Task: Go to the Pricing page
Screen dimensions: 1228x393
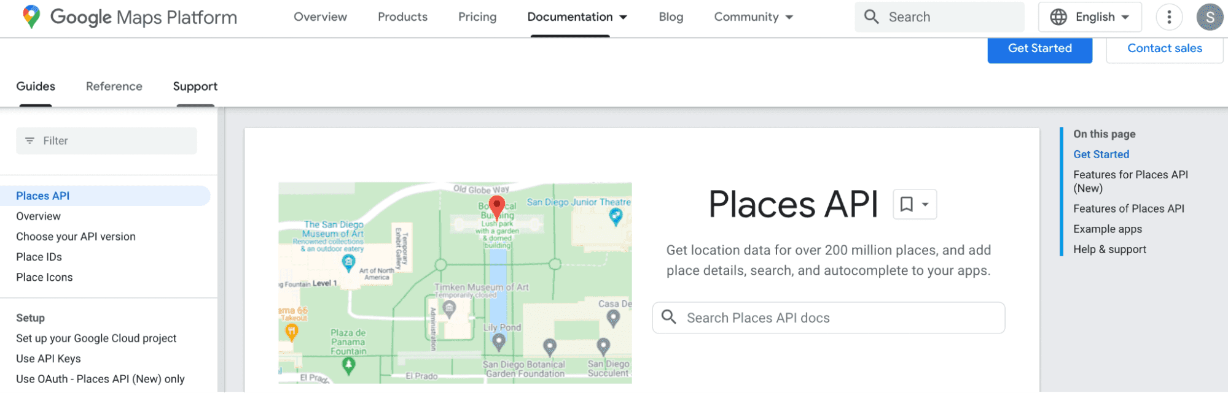Action: tap(477, 17)
